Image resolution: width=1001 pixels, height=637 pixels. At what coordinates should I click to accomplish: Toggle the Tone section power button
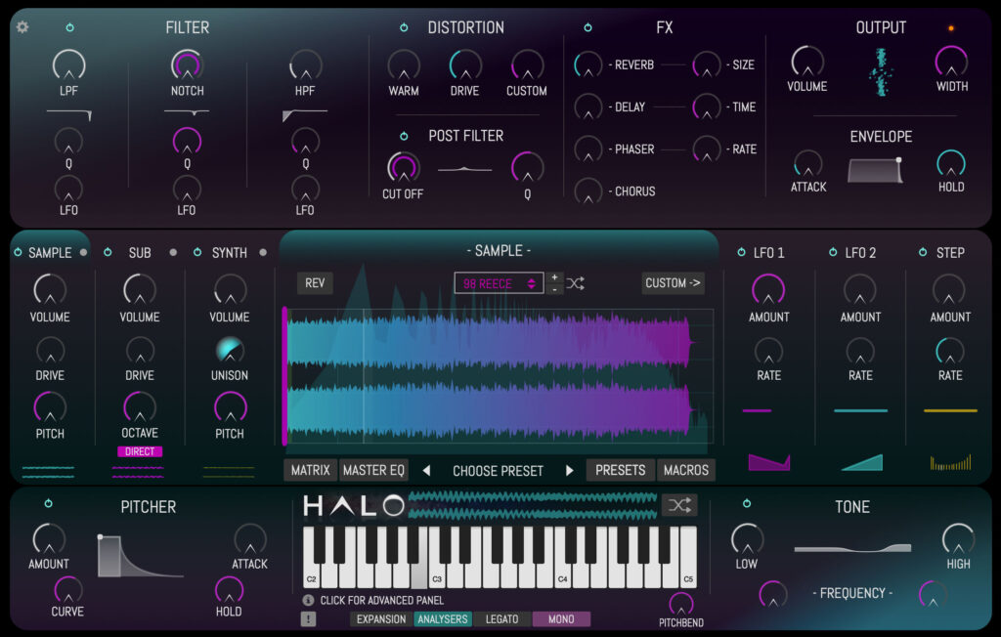(747, 504)
